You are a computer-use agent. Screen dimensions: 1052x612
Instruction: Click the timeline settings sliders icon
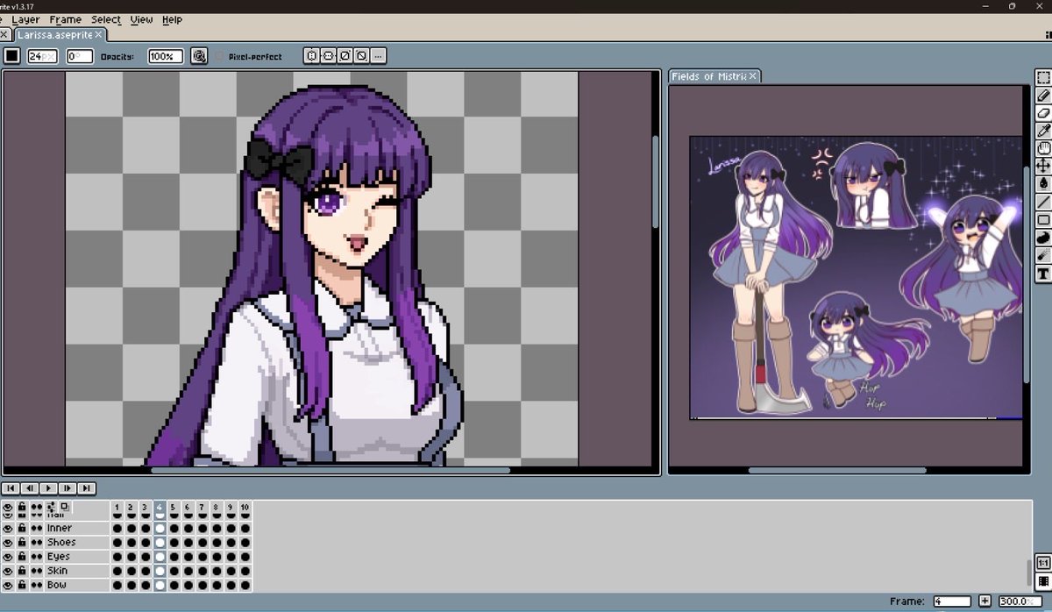(x=51, y=507)
